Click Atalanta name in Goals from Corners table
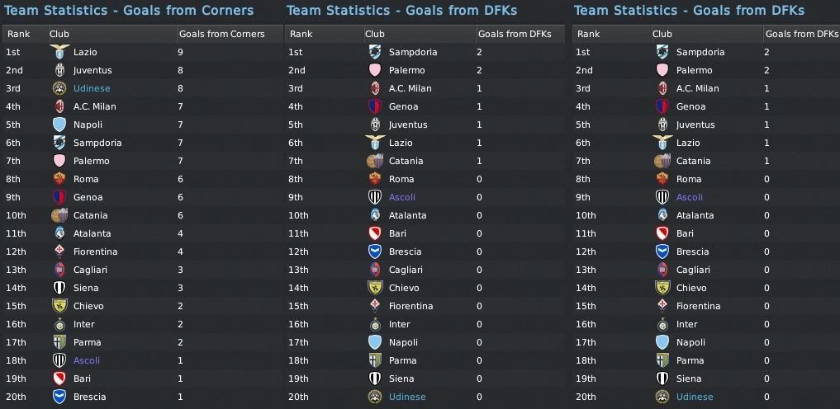Screen dimensions: 840x409 pyautogui.click(x=91, y=215)
